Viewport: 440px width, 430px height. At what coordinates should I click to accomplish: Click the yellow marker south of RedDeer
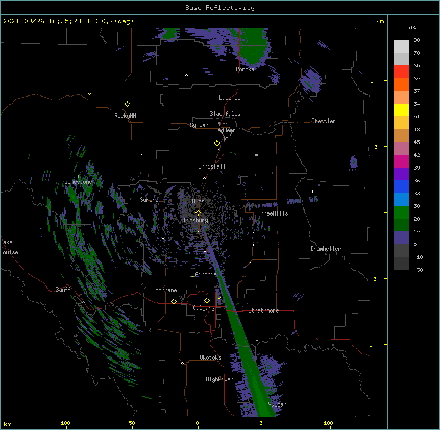coord(217,144)
